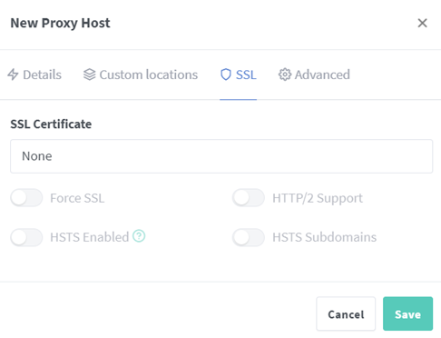Toggle the HSTS Subdomains switch
Viewport: 441px width, 338px height.
249,237
